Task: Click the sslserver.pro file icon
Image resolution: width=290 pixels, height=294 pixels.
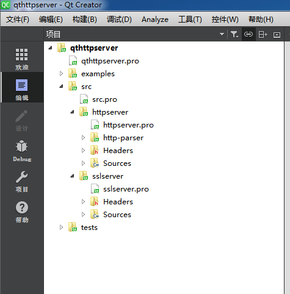Action: (95, 189)
